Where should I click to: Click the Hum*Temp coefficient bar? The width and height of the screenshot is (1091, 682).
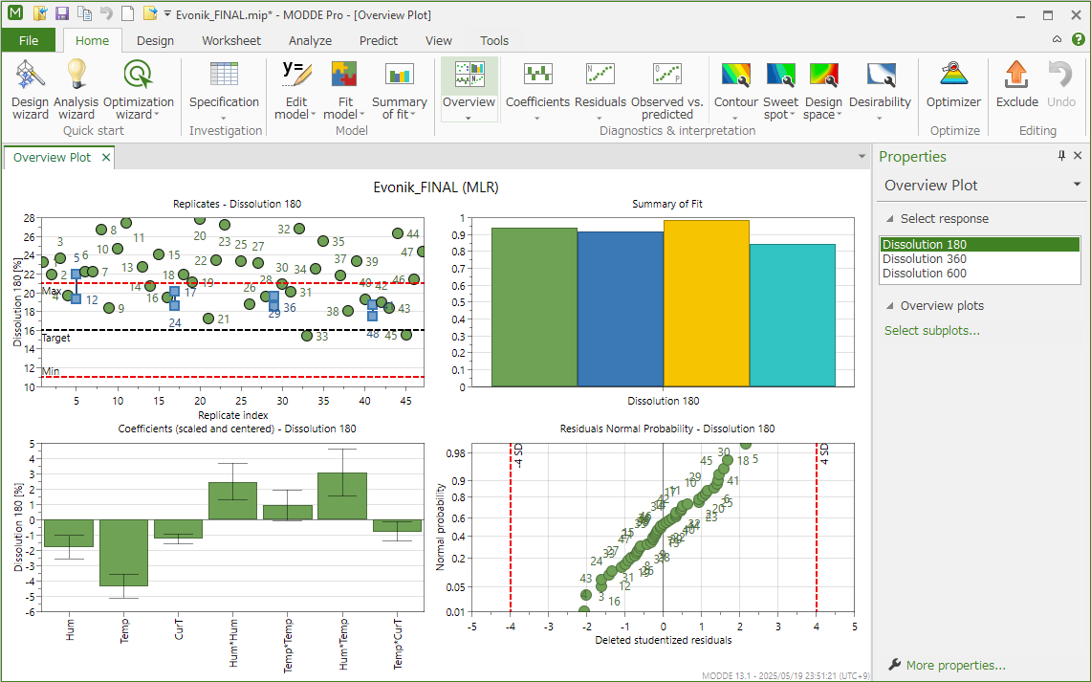pyautogui.click(x=342, y=496)
